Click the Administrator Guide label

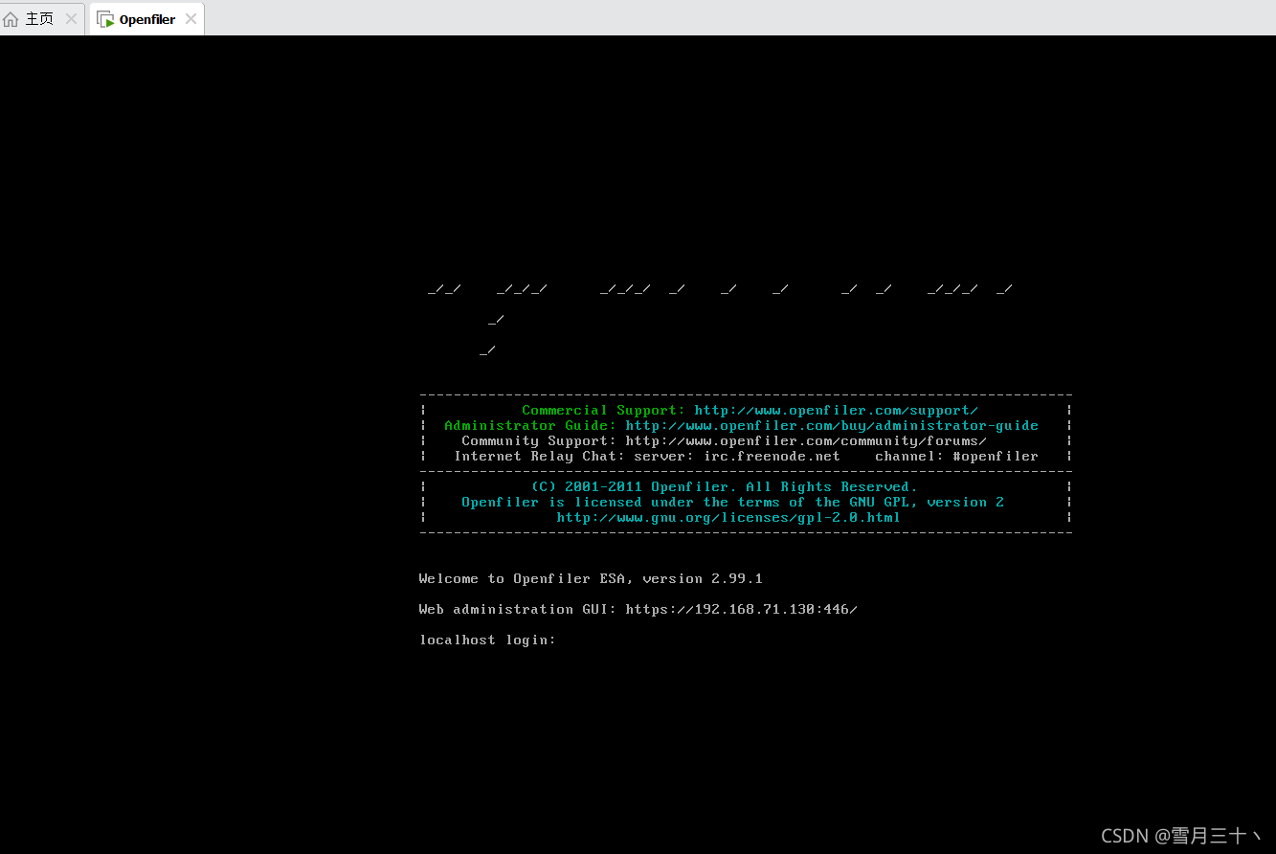point(530,425)
